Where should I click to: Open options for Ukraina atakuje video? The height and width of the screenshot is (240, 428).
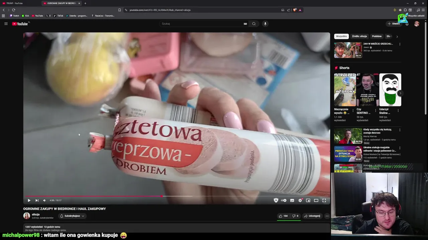point(400,148)
